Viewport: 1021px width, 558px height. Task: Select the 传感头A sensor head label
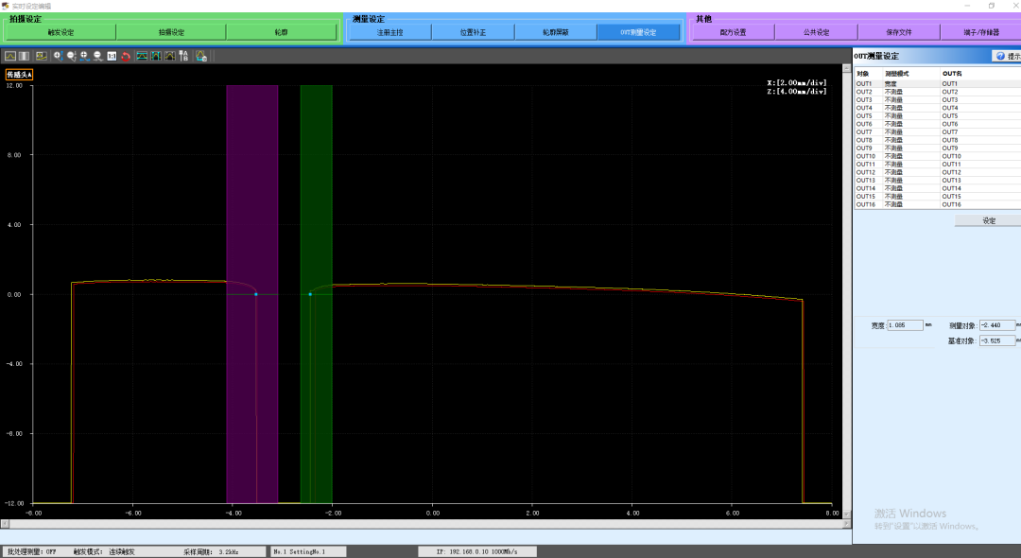point(19,74)
